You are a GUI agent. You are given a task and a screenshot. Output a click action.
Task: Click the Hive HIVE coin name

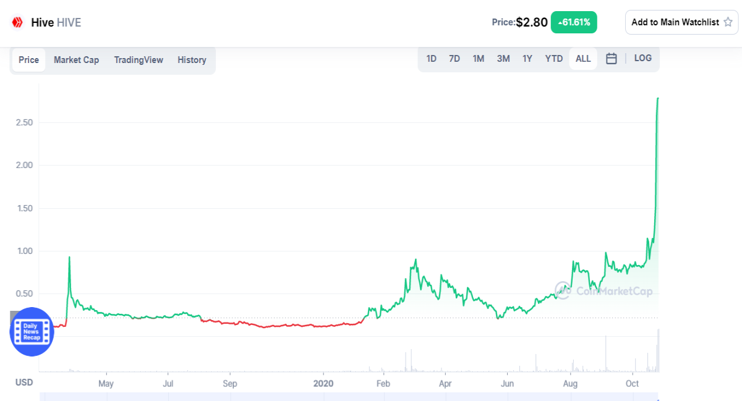[x=56, y=23]
